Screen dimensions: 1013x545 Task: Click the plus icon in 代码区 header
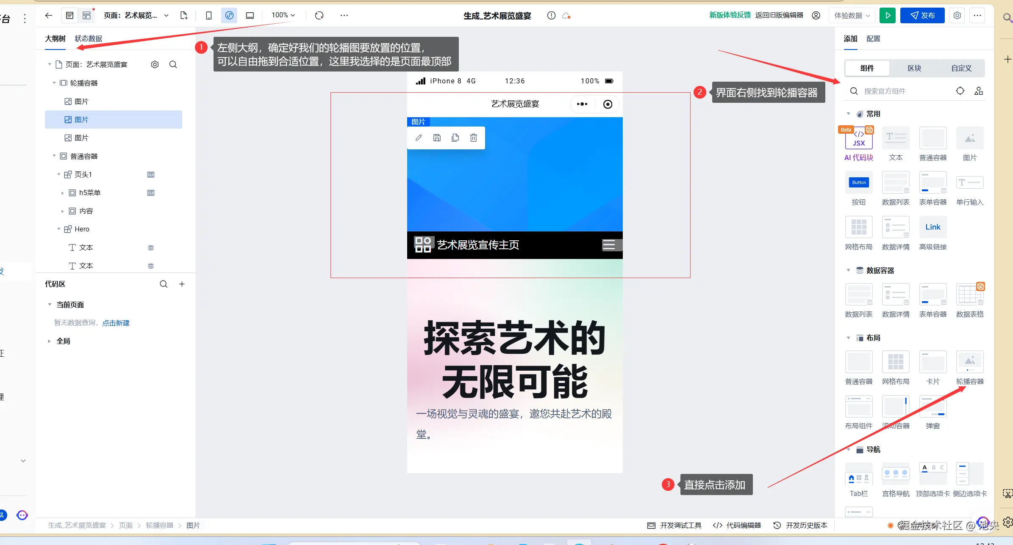coord(182,284)
